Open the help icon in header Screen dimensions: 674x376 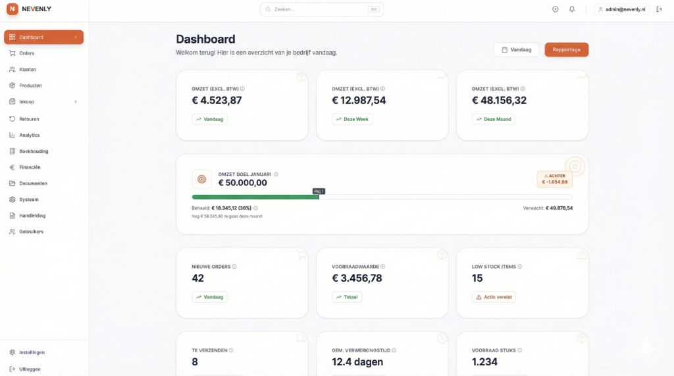click(556, 9)
